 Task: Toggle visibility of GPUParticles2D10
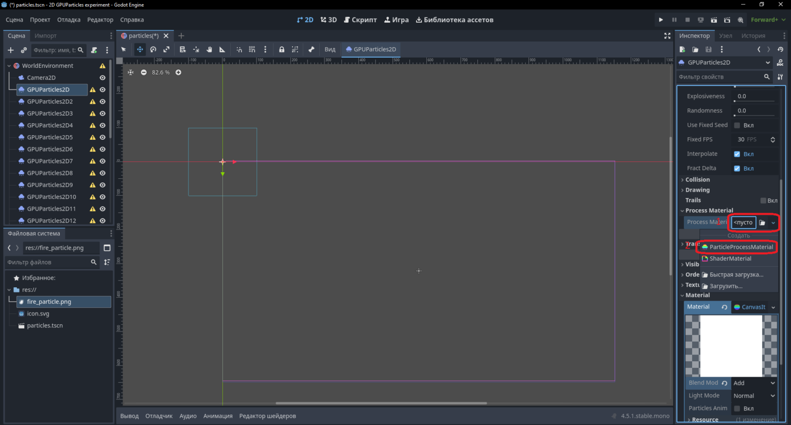(102, 197)
